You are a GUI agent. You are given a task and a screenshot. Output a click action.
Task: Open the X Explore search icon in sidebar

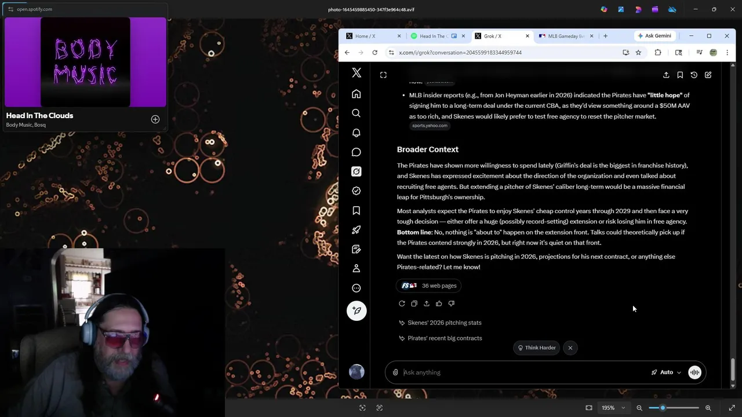click(x=357, y=113)
